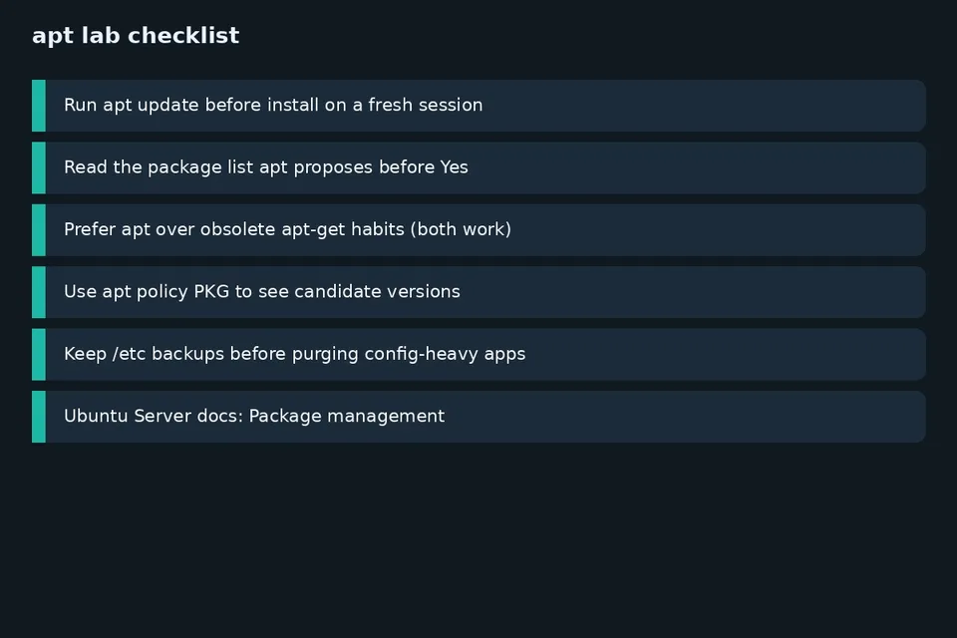This screenshot has height=638, width=957.
Task: Select 'Keep /etc backups before purging' item
Action: point(478,355)
